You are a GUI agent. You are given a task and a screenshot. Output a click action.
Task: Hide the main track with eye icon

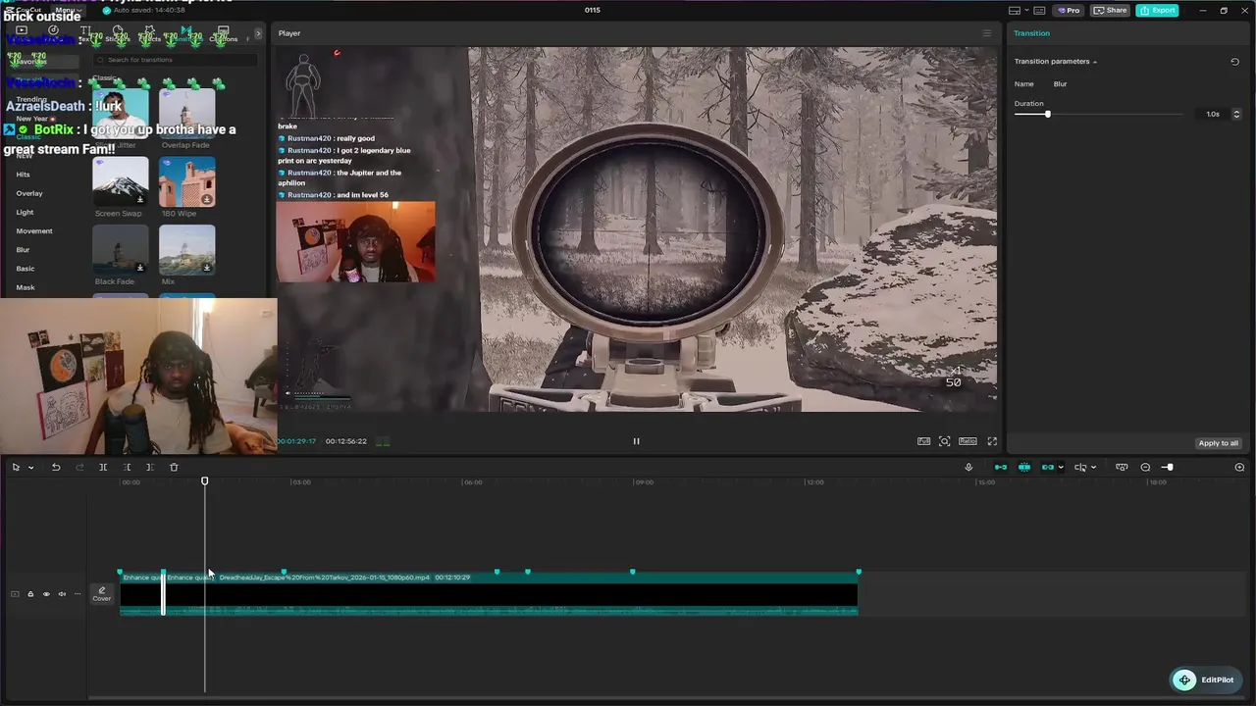[x=46, y=594]
